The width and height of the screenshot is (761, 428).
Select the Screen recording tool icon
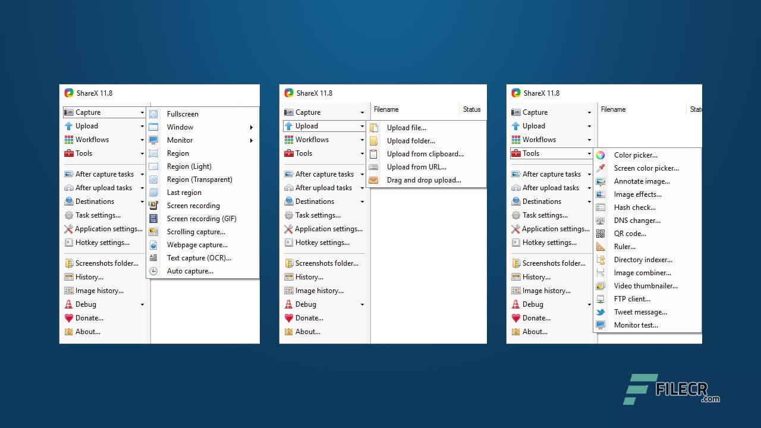click(154, 205)
